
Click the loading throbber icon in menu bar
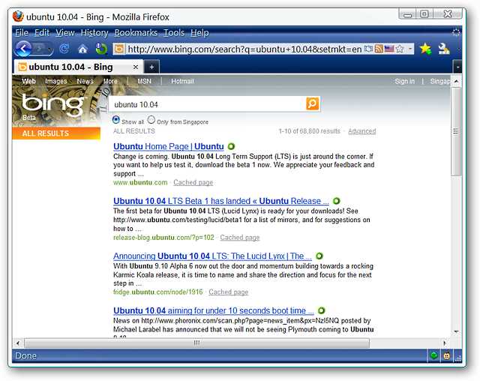click(456, 32)
